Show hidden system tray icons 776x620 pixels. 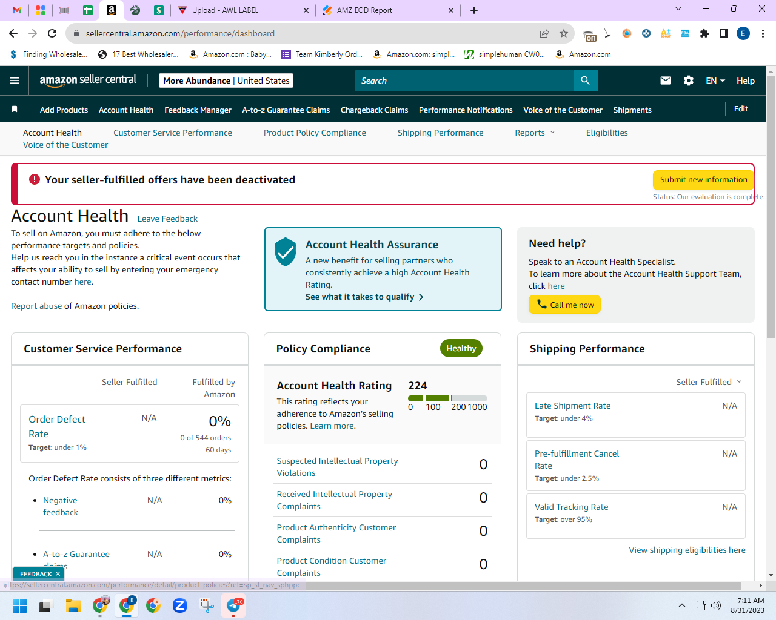point(682,605)
